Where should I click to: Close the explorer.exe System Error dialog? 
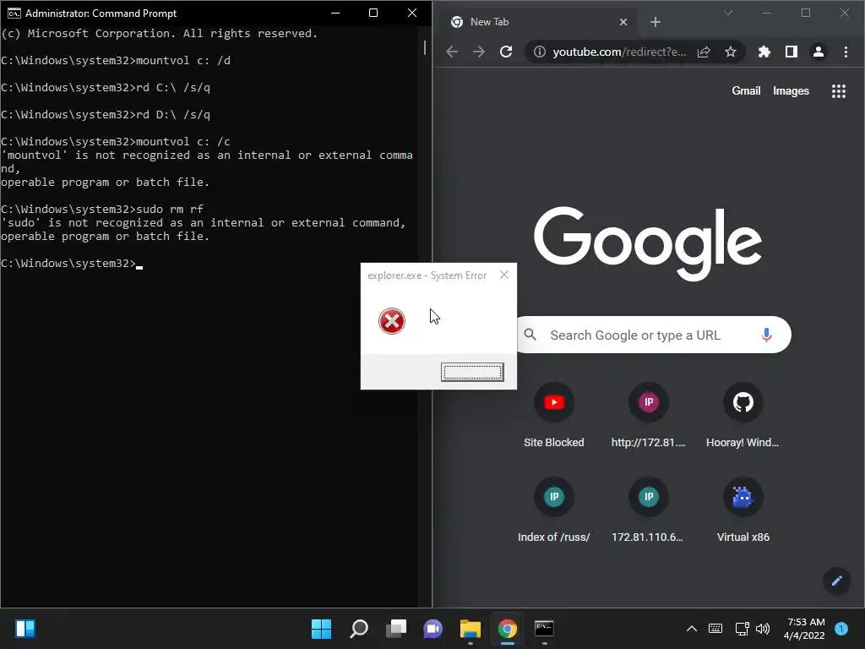click(x=504, y=275)
